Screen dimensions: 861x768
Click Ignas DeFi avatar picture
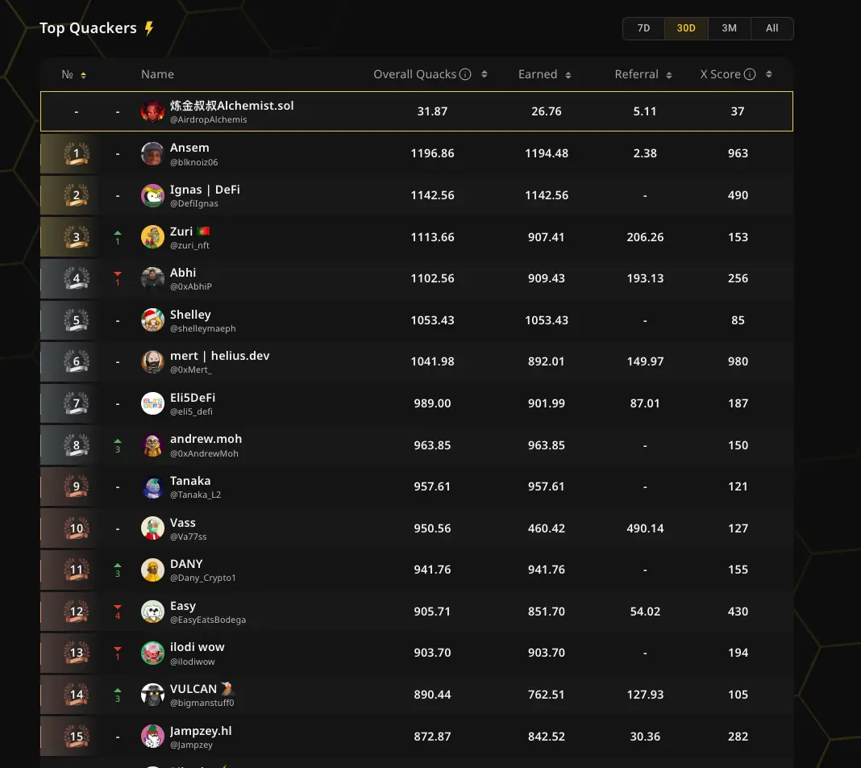[x=152, y=195]
